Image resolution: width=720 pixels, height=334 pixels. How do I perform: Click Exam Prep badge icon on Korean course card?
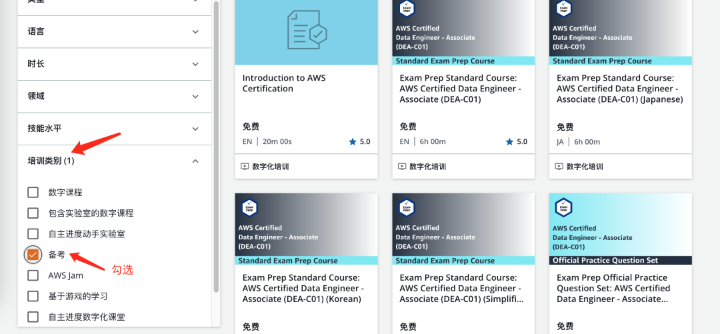(x=249, y=207)
